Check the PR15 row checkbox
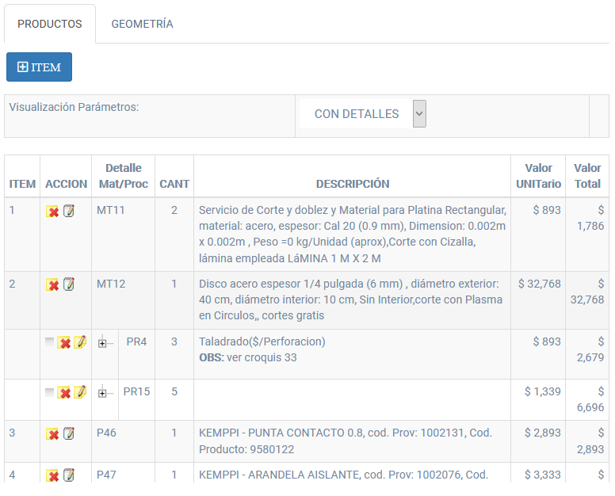 point(50,391)
